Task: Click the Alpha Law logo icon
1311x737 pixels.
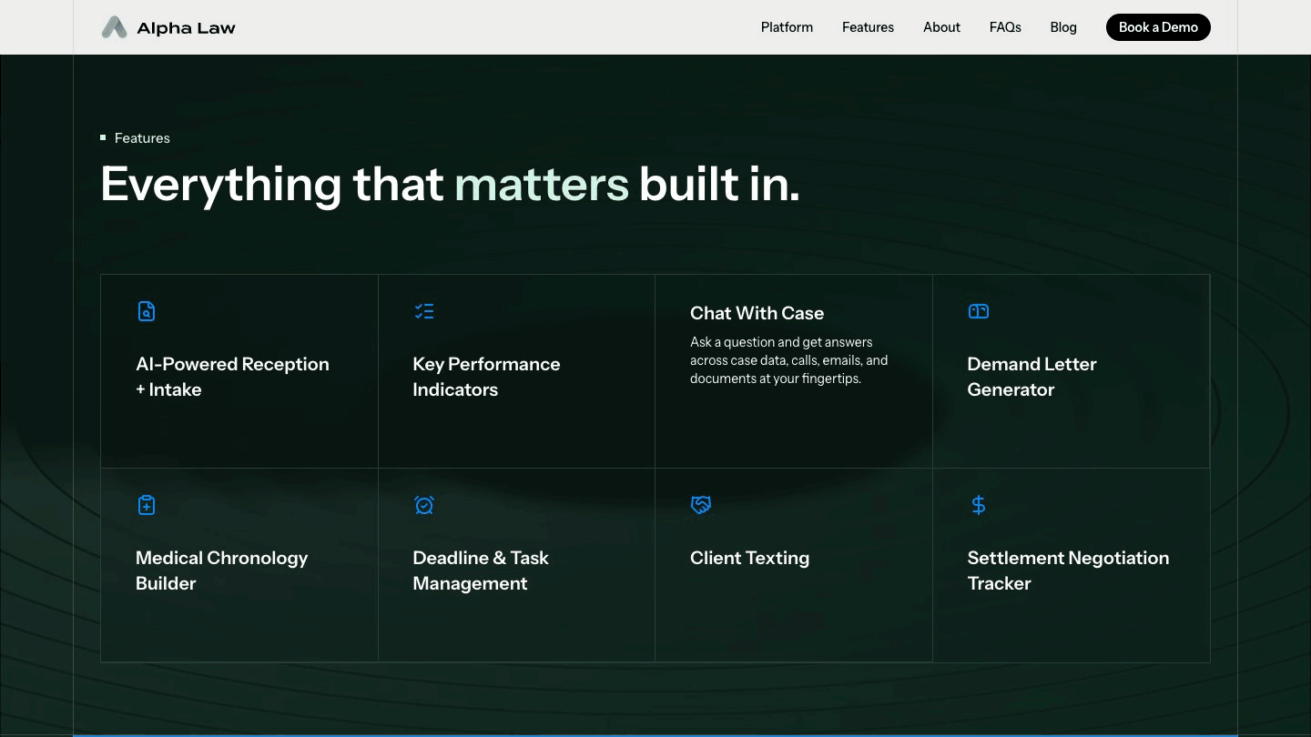Action: click(114, 27)
